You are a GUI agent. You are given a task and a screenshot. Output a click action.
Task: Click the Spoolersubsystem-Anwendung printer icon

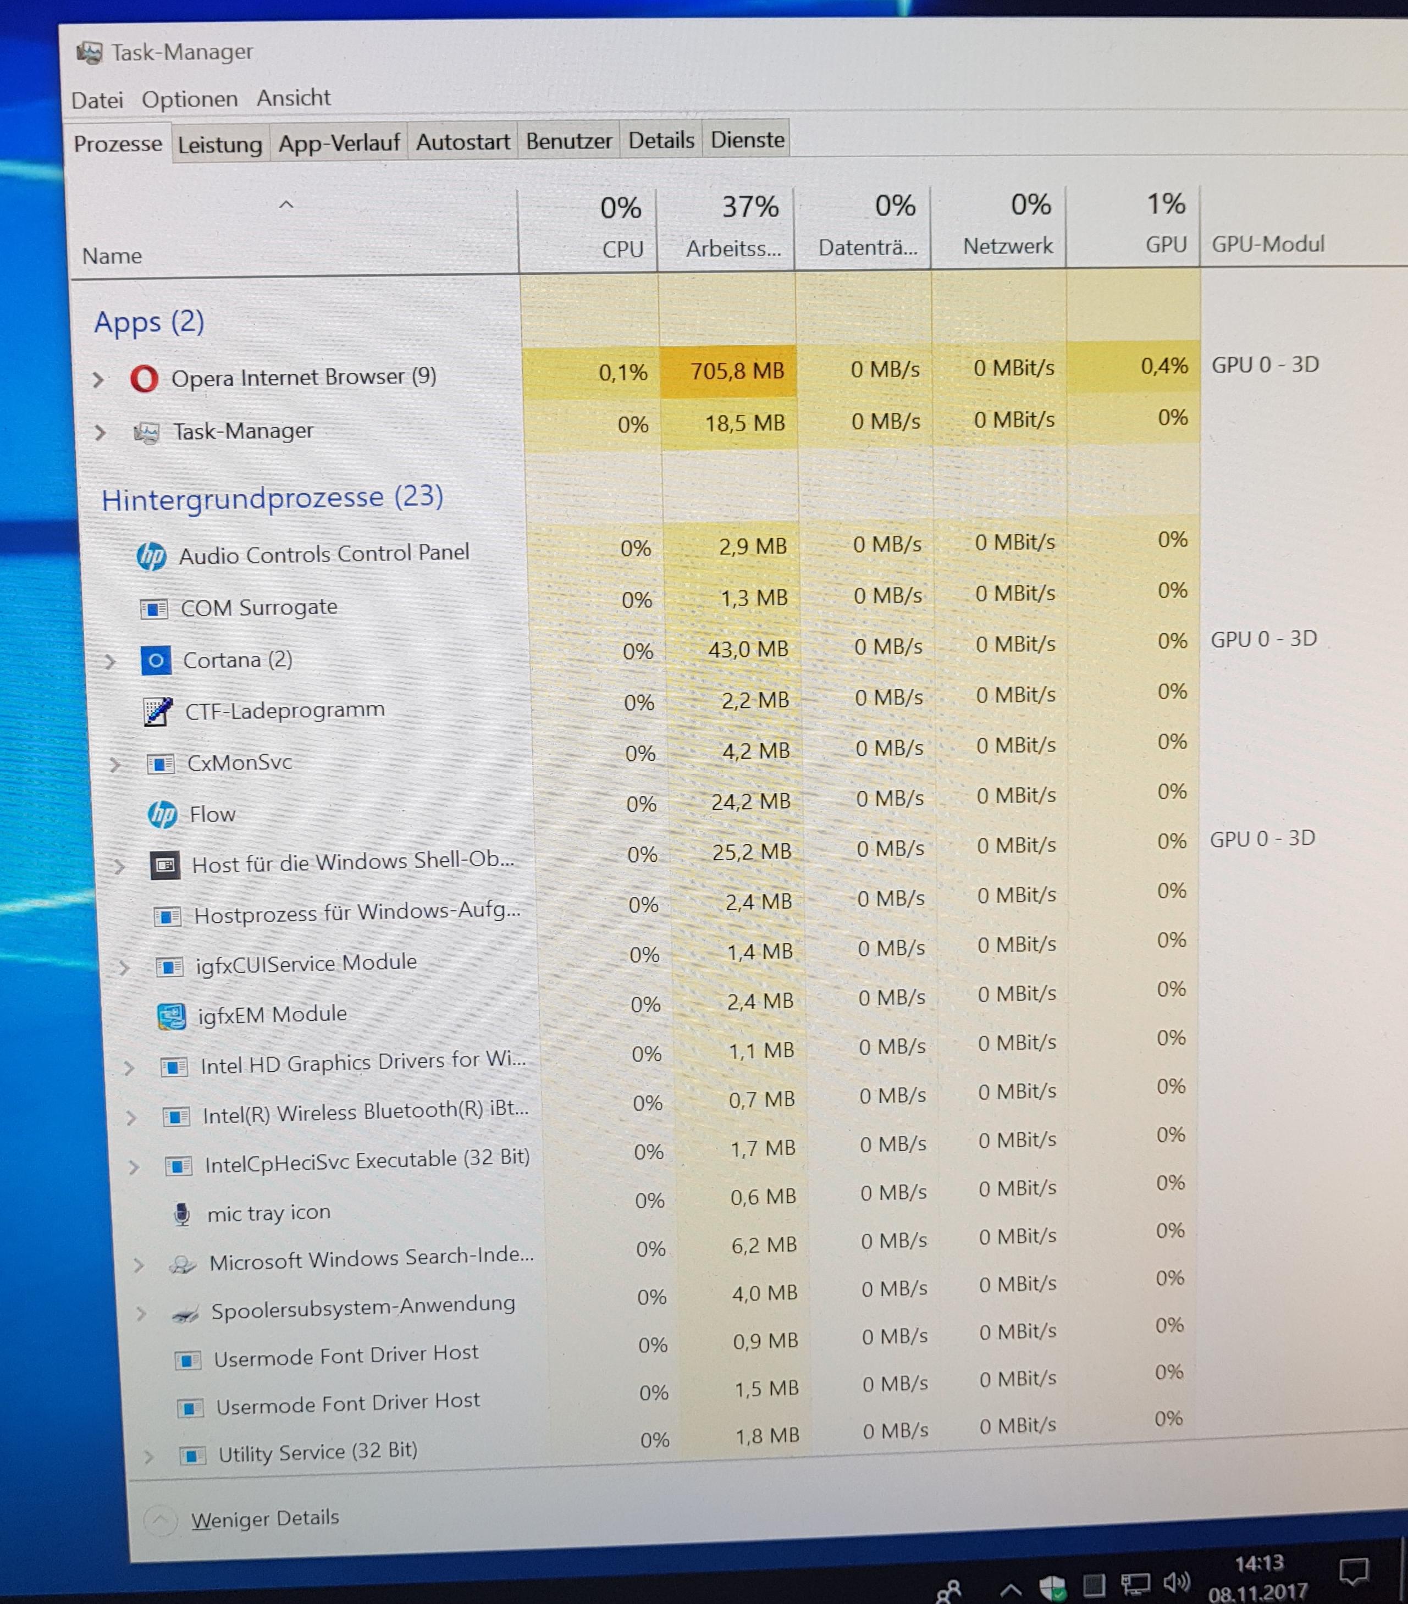[185, 1314]
